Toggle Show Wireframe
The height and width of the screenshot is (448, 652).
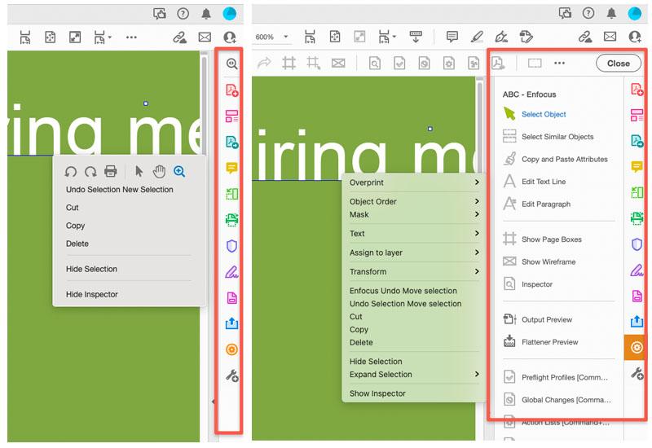pos(548,261)
